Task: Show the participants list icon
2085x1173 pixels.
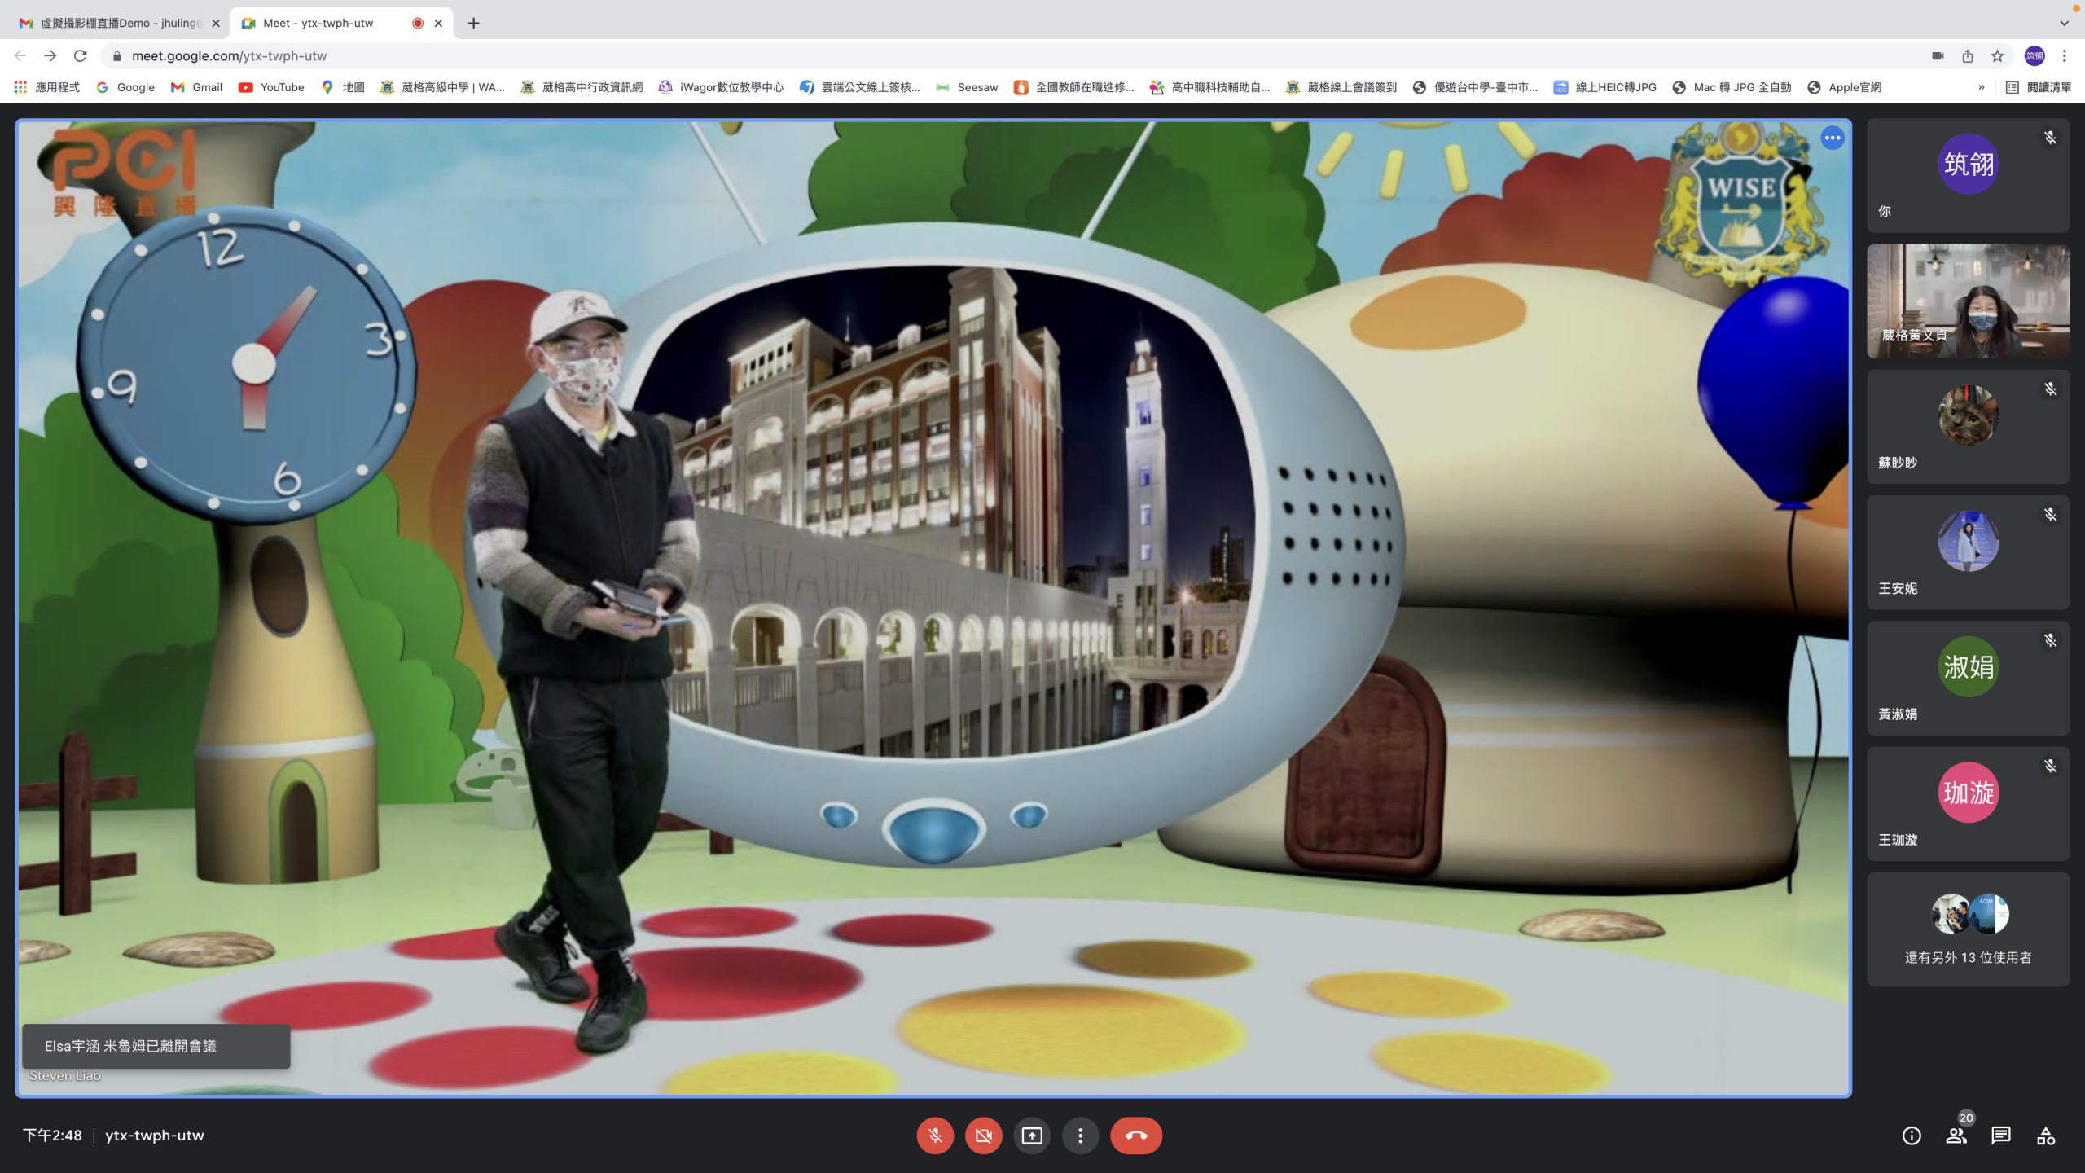Action: click(1956, 1136)
